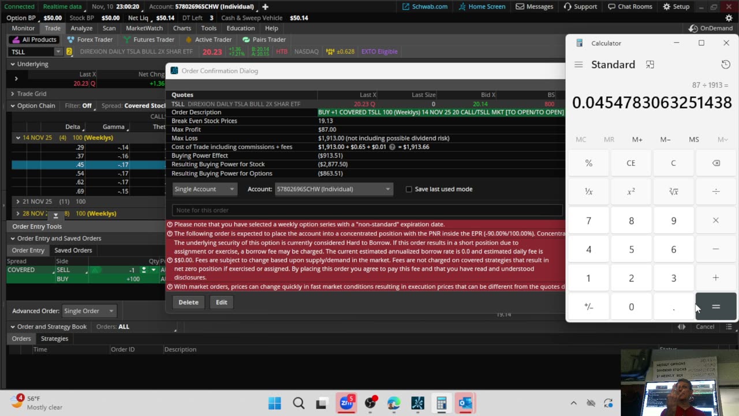The image size is (739, 416).
Task: Open Outlook from the taskbar
Action: click(465, 403)
